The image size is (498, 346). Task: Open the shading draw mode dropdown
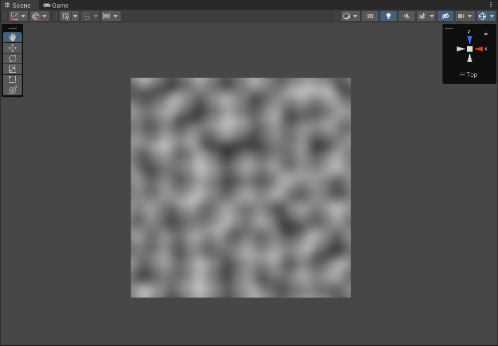350,16
